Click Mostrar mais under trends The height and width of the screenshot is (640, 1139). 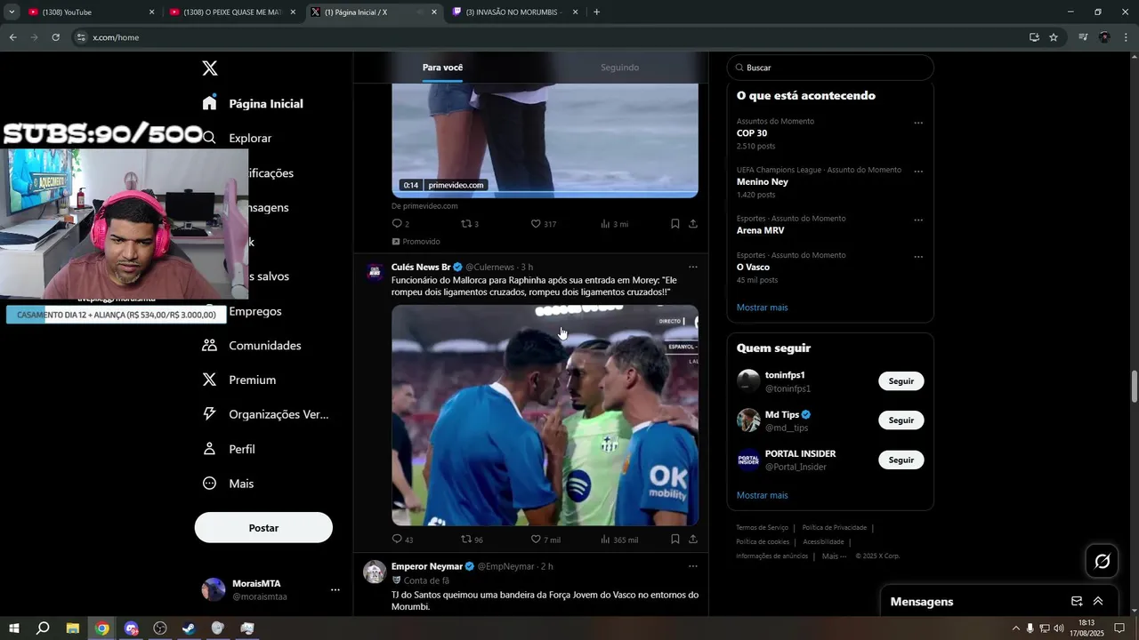[x=762, y=308]
